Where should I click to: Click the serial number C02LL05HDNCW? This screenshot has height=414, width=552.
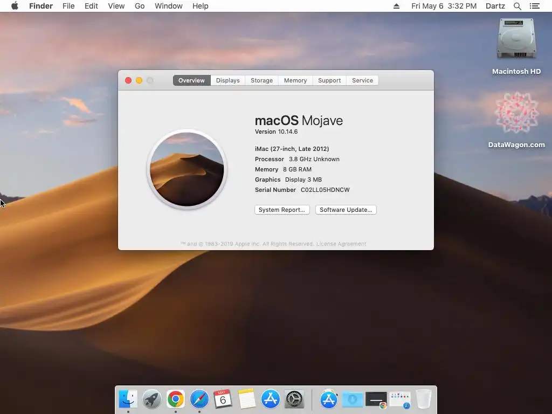[x=325, y=190]
